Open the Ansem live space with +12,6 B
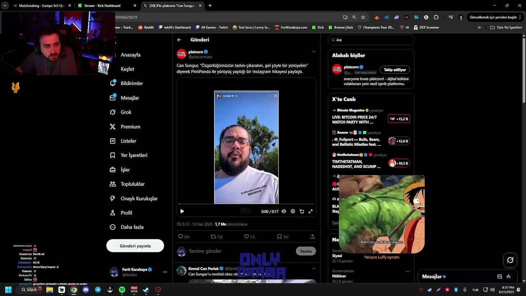Screen dimensions: 526x296 [x=371, y=139]
